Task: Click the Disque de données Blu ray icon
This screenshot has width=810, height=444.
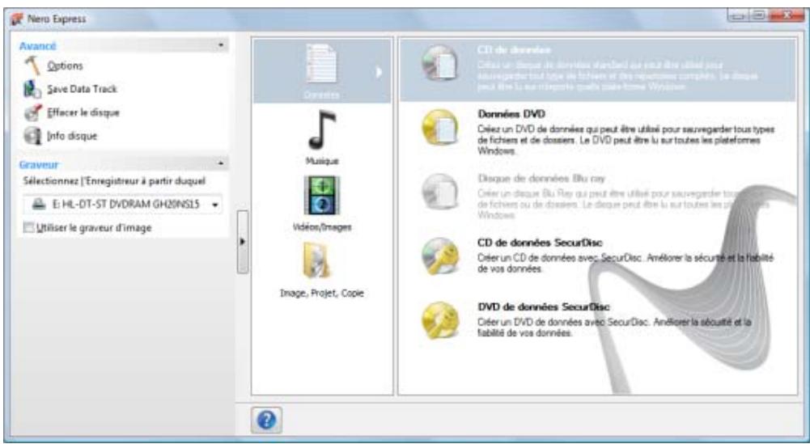Action: 440,192
